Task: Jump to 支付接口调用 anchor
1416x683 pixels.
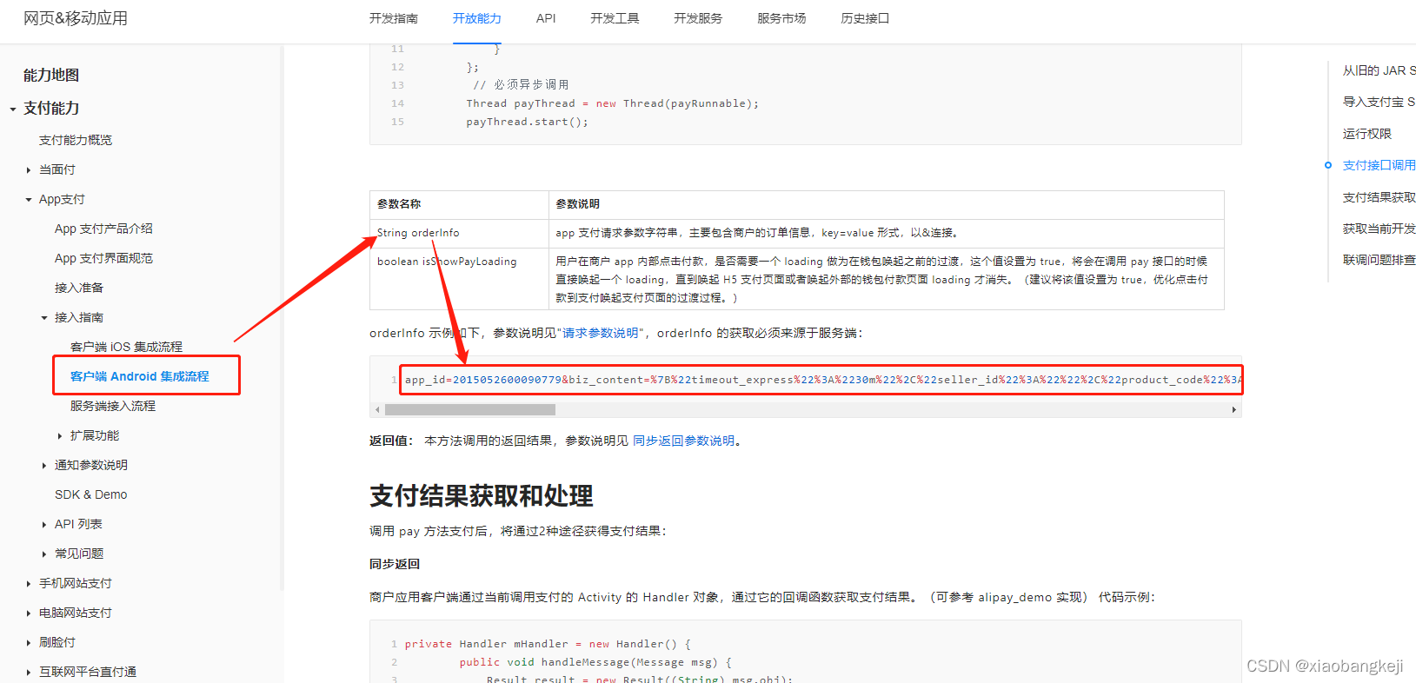Action: [1379, 165]
